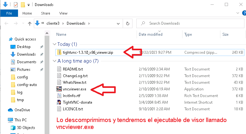Click the Properties quick access toolbar icon

[16, 5]
